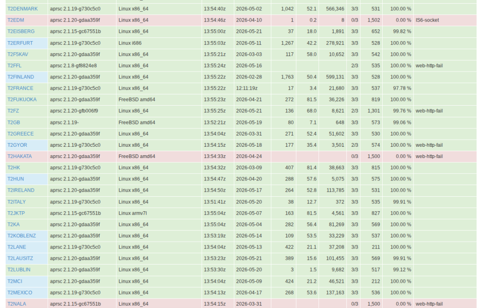Viewport: 479px width, 308px height.
Task: Open the T2FUKUOKA server link
Action: coord(22,100)
